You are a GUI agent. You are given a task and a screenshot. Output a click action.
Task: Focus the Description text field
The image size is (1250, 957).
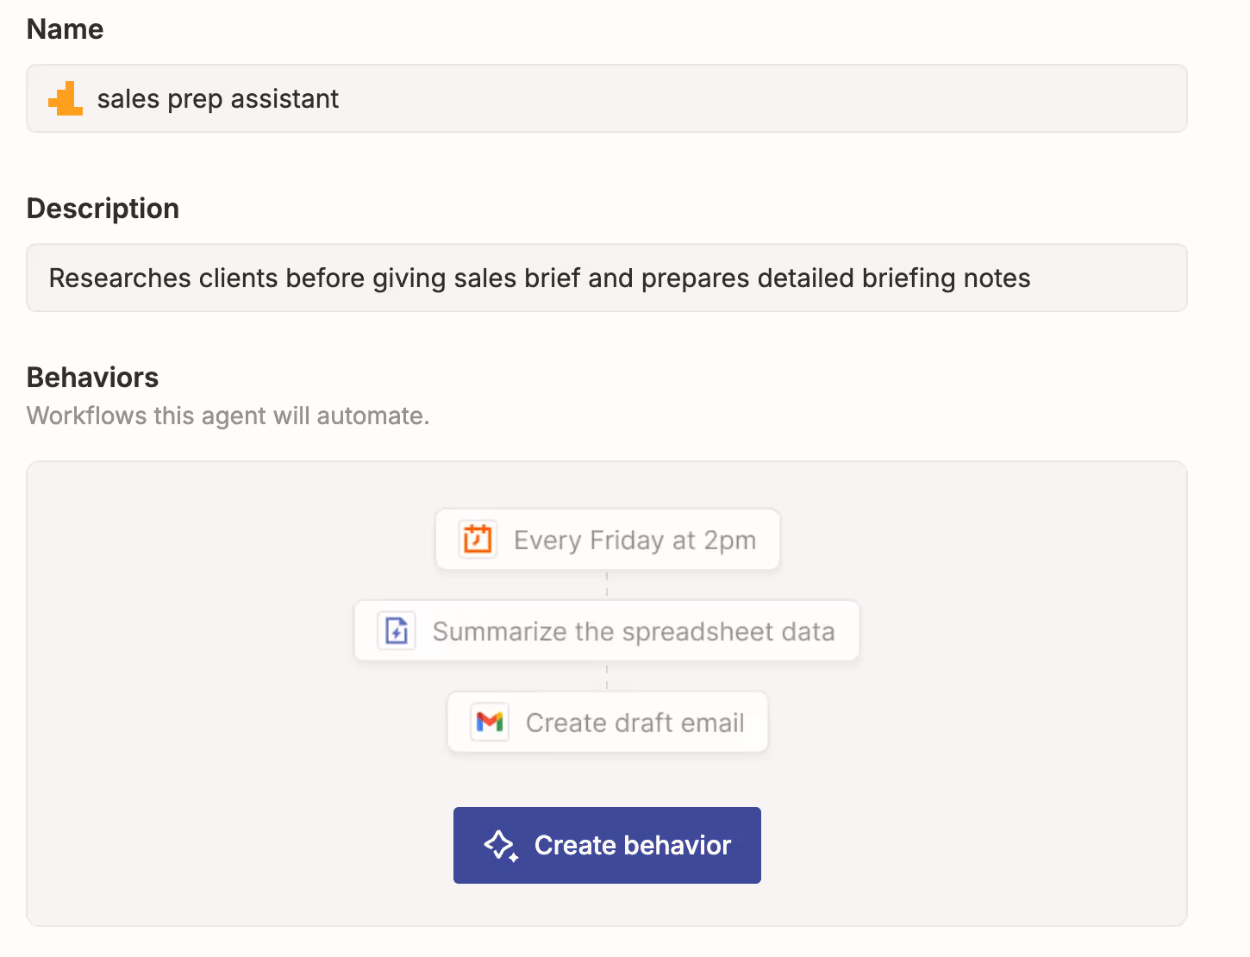click(x=607, y=278)
